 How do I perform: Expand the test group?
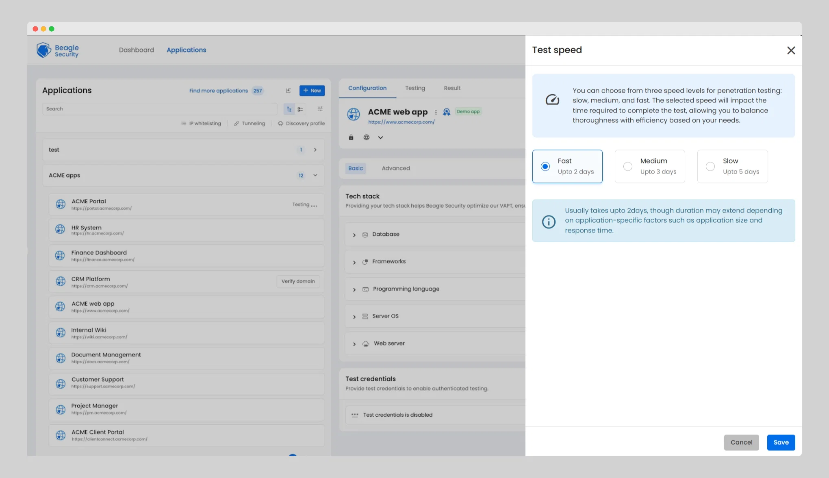coord(315,150)
